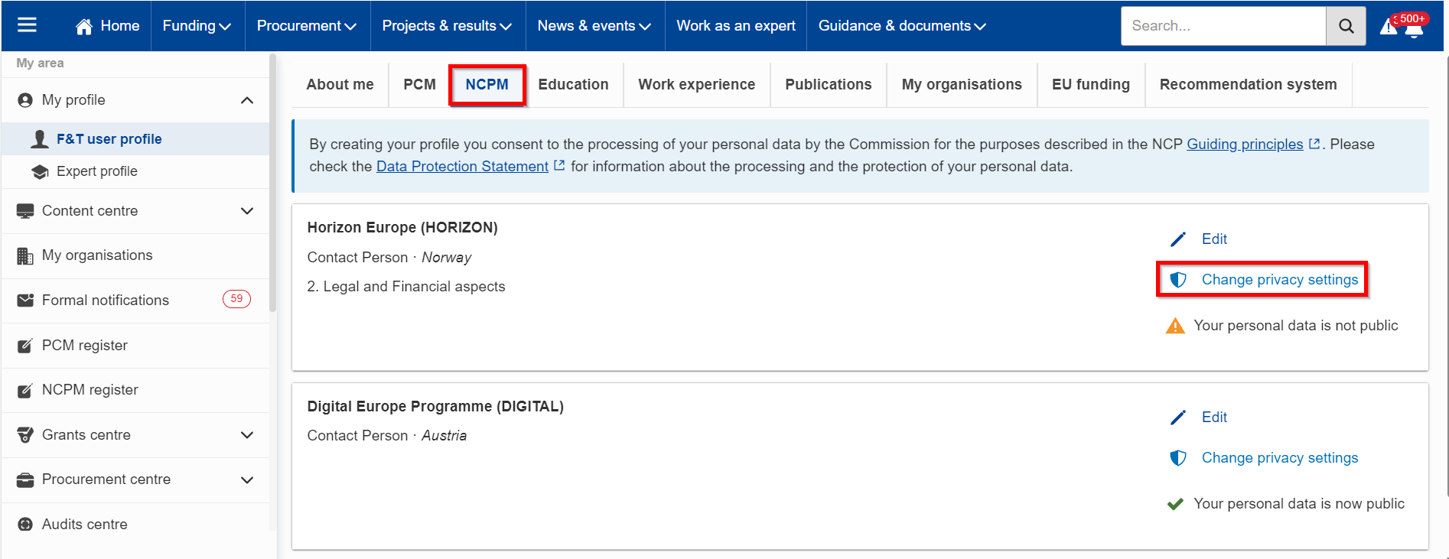
Task: Open F&T user profile in sidebar
Action: pyautogui.click(x=135, y=139)
